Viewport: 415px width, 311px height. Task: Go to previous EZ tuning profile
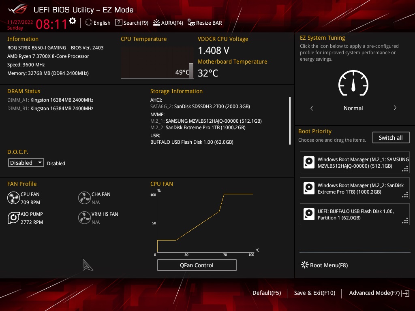coord(312,108)
